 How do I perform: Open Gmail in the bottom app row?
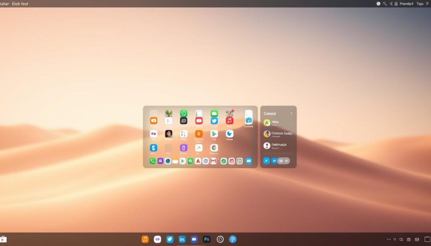click(x=213, y=161)
